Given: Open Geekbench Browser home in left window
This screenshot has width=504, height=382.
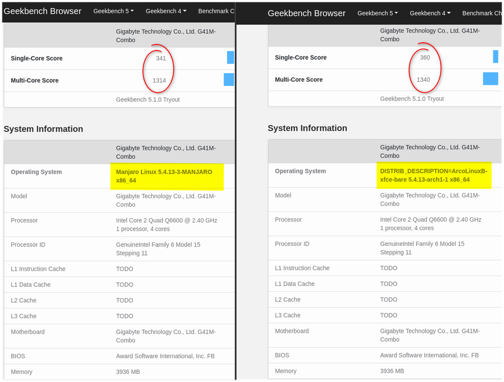Looking at the screenshot, I should pyautogui.click(x=43, y=11).
